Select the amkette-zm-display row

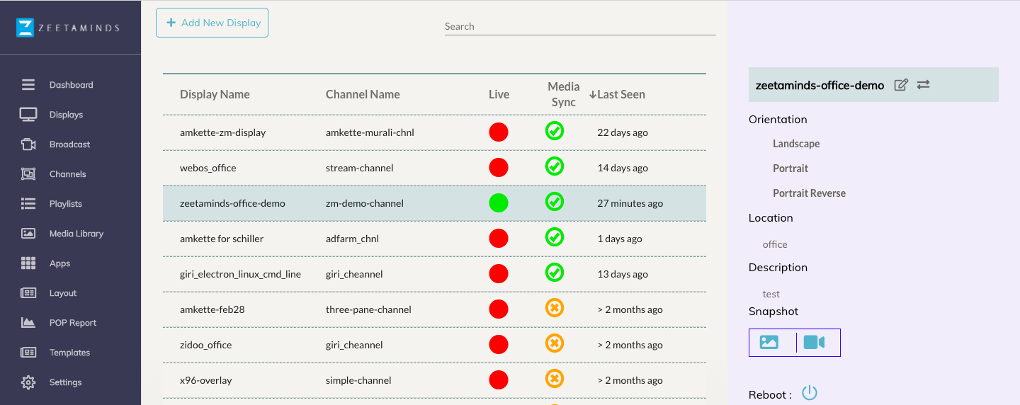click(434, 132)
